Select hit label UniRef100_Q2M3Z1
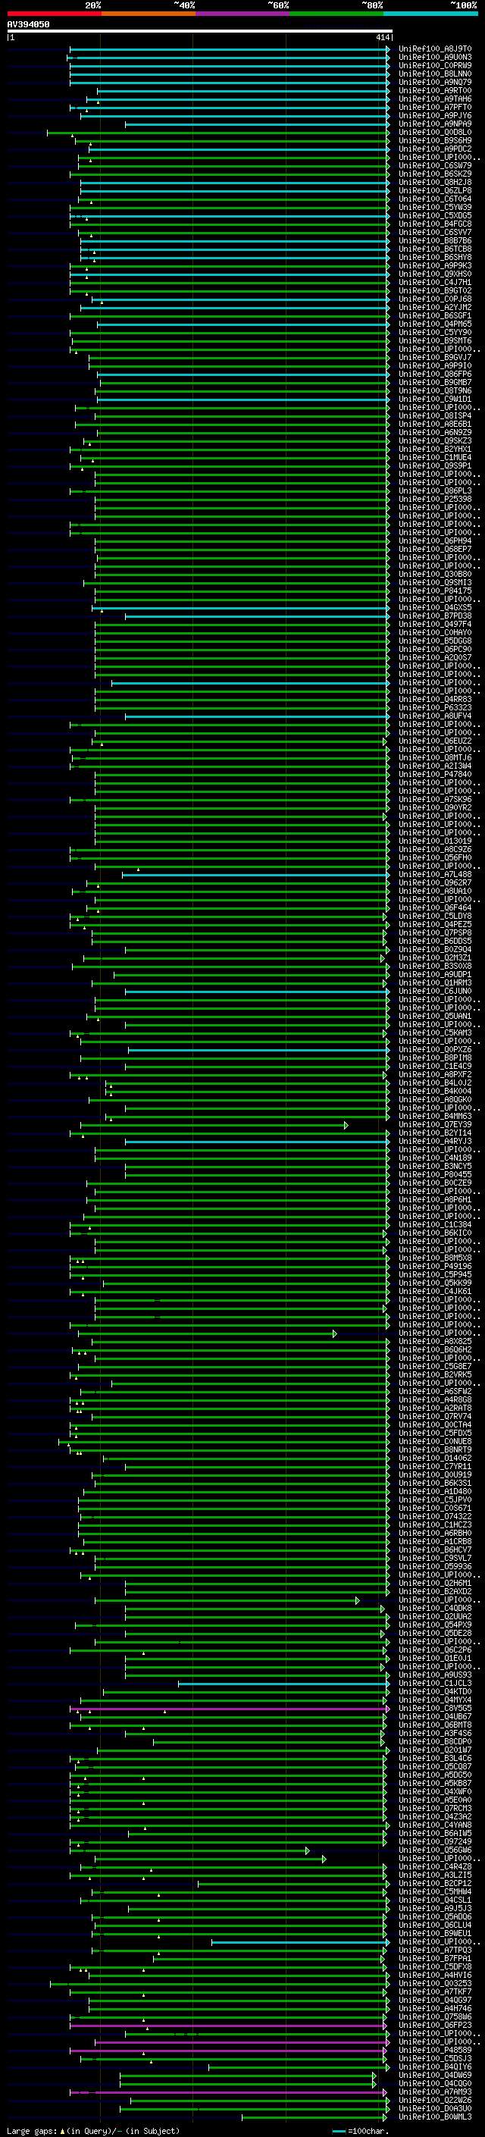Screen dimensions: 485x2137 435,958
